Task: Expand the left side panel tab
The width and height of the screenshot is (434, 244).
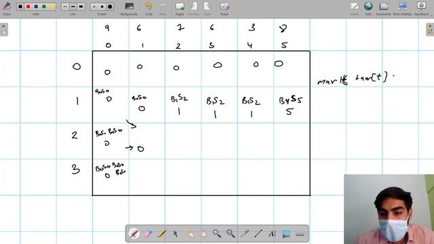Action: [4, 29]
